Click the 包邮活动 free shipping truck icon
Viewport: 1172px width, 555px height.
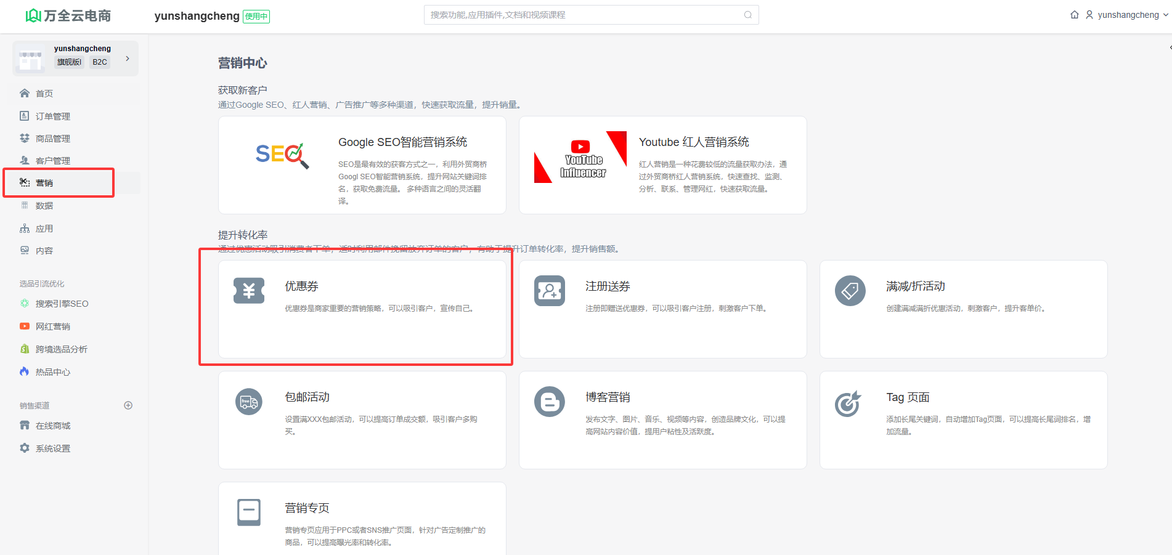coord(249,402)
